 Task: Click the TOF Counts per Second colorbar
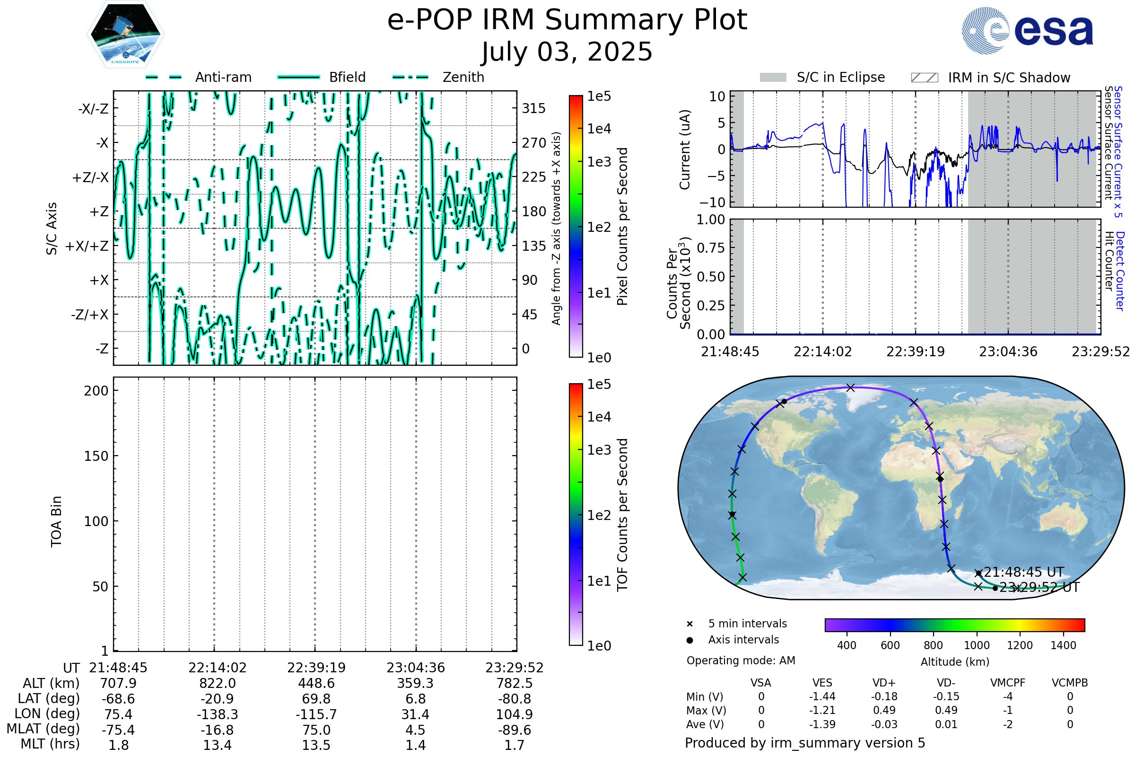[576, 515]
